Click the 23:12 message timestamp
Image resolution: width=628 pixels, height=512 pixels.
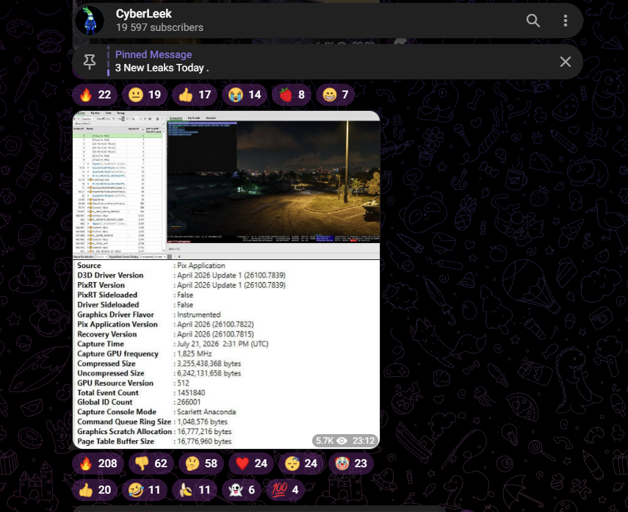(x=364, y=441)
